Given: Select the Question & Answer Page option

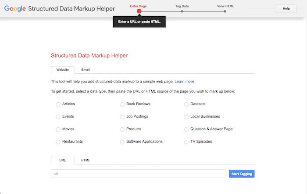Looking at the screenshot, I should [186, 129].
